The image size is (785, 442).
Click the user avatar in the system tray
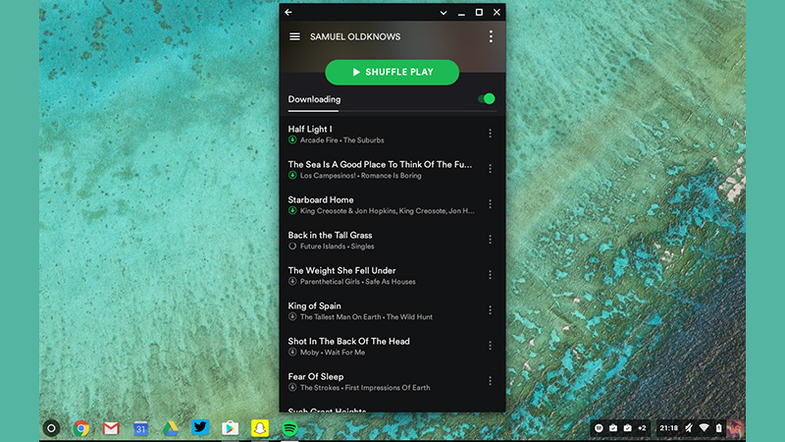click(734, 428)
